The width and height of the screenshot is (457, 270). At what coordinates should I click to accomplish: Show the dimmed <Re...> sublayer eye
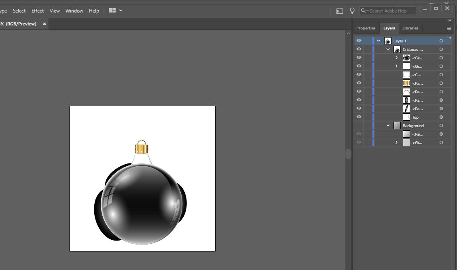pos(359,134)
